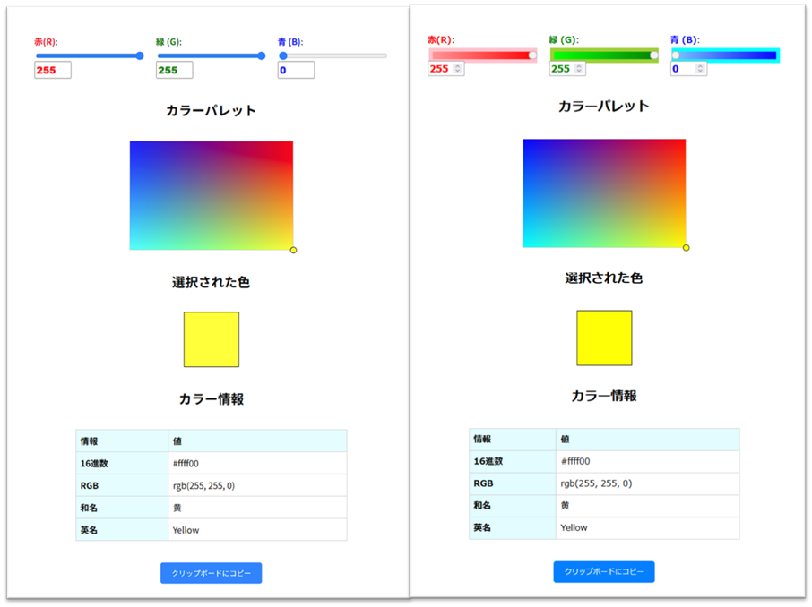Click the right panel green gradient slider
Image resolution: width=812 pixels, height=607 pixels.
604,56
